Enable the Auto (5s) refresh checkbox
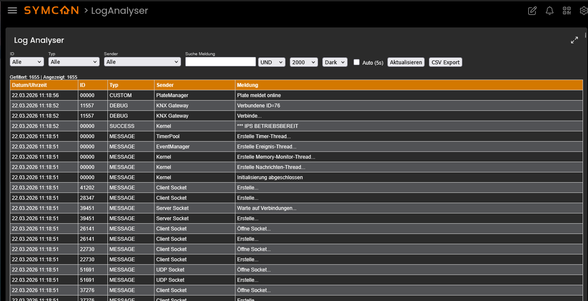The image size is (588, 301). (357, 62)
